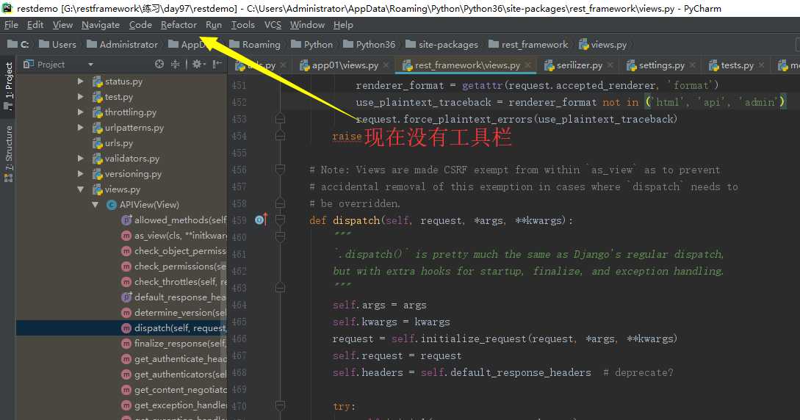Select the dispatch(self, request method row
The image size is (800, 420).
[x=121, y=327]
